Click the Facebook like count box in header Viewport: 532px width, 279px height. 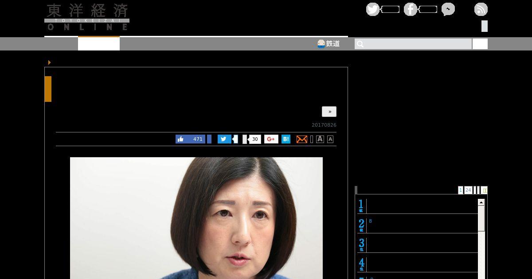tap(428, 9)
